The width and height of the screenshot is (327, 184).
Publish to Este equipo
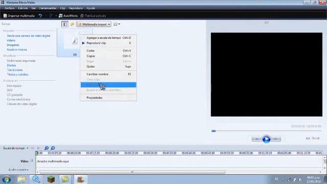pyautogui.click(x=14, y=86)
